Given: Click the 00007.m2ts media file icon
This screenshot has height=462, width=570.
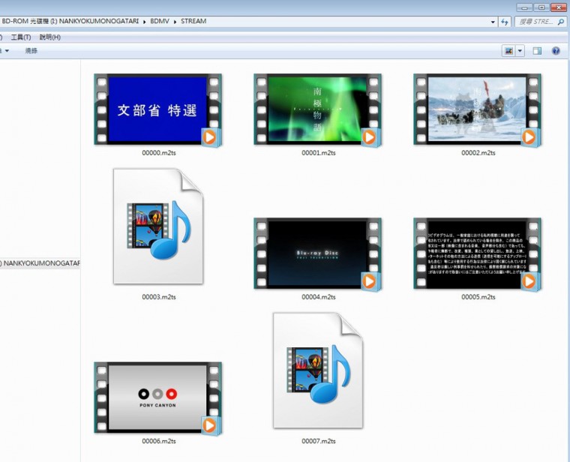Looking at the screenshot, I should [318, 370].
